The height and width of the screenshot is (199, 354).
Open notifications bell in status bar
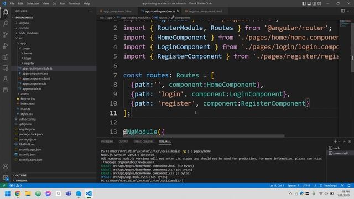coord(349,186)
